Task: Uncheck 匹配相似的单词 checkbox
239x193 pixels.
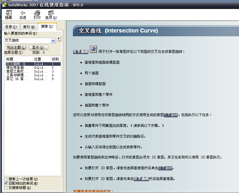Action: pos(6,183)
